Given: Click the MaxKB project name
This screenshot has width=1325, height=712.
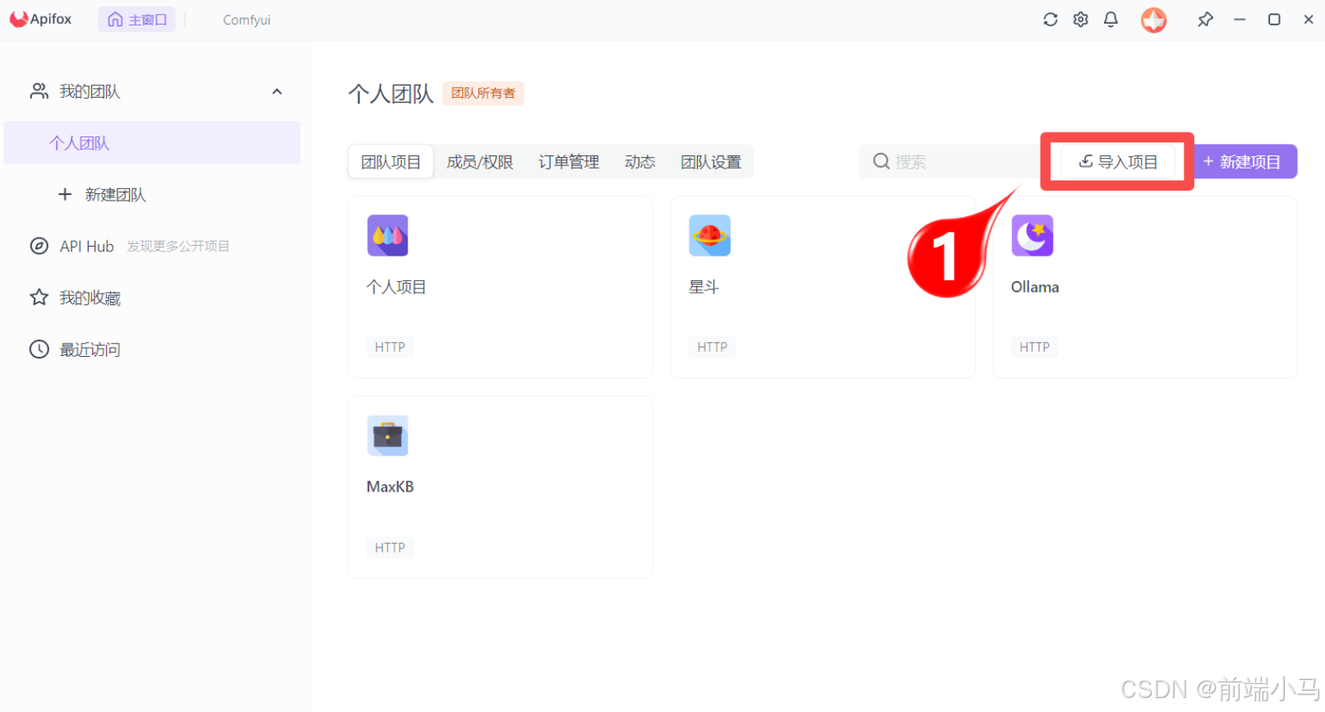Looking at the screenshot, I should (x=390, y=487).
